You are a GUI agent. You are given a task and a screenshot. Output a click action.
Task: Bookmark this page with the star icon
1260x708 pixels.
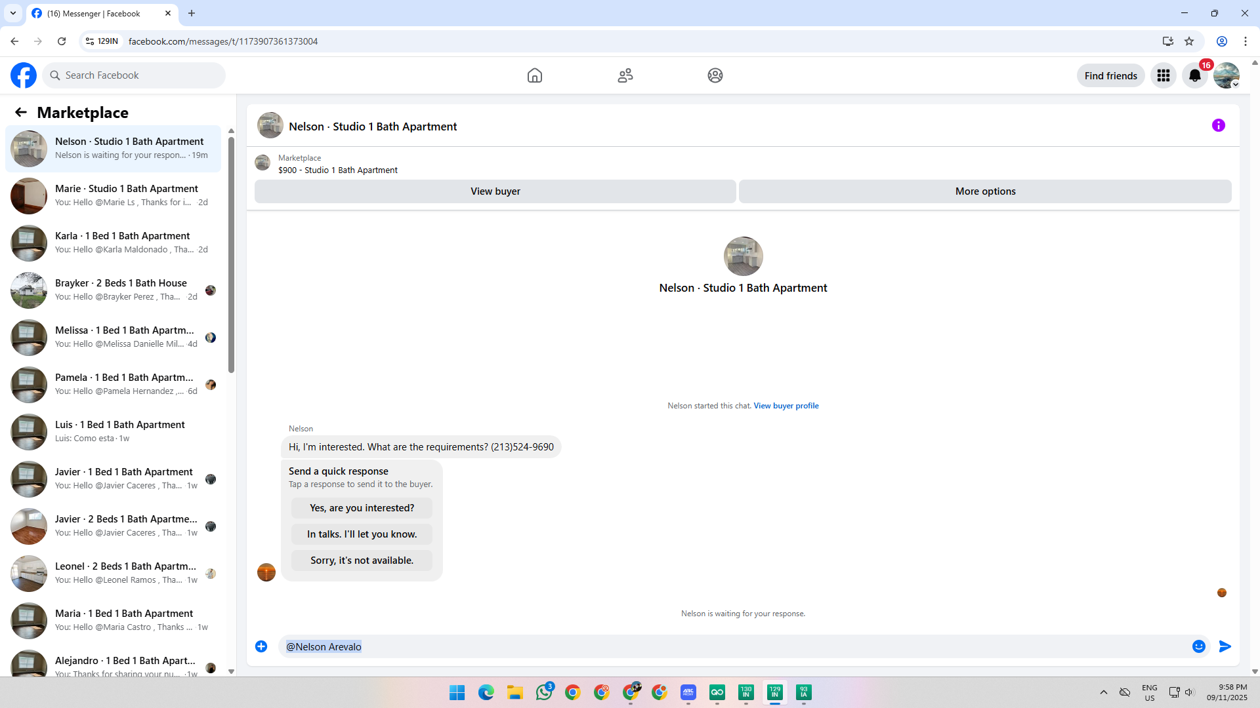(x=1189, y=41)
